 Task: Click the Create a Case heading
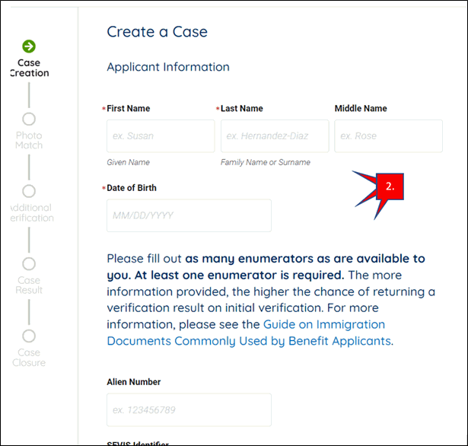(157, 32)
